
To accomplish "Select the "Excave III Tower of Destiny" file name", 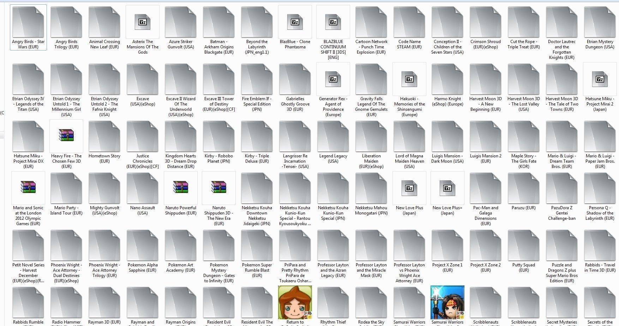I will pyautogui.click(x=219, y=104).
